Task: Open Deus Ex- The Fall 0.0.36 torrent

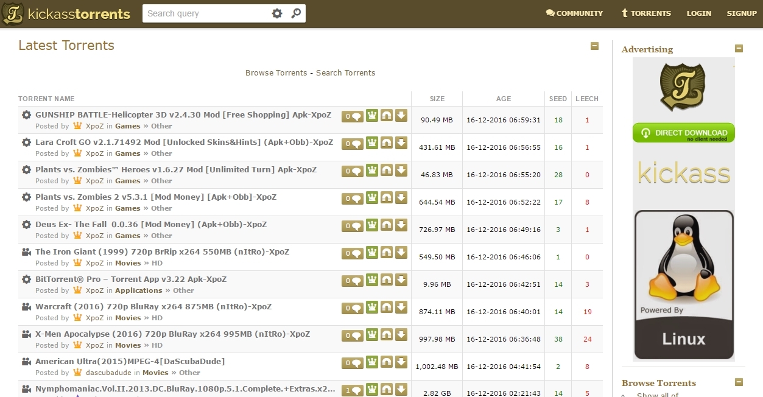Action: tap(151, 225)
